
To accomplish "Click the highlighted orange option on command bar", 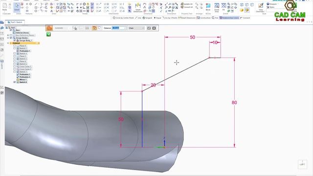I will [x=94, y=28].
